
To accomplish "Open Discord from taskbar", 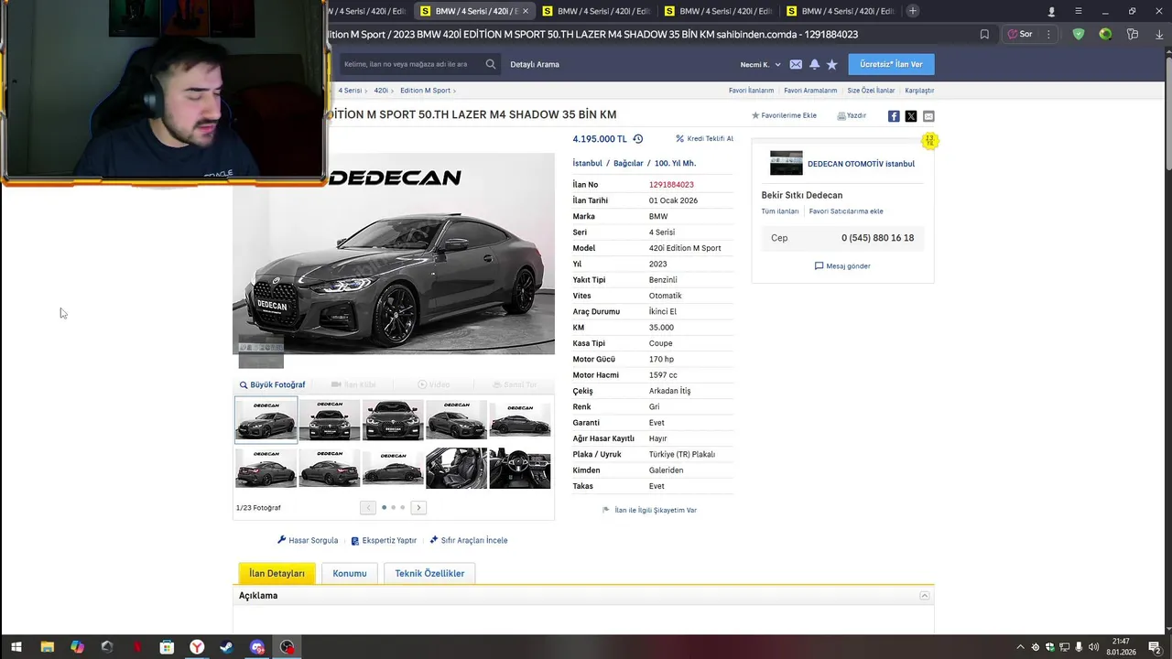I will coord(257,647).
